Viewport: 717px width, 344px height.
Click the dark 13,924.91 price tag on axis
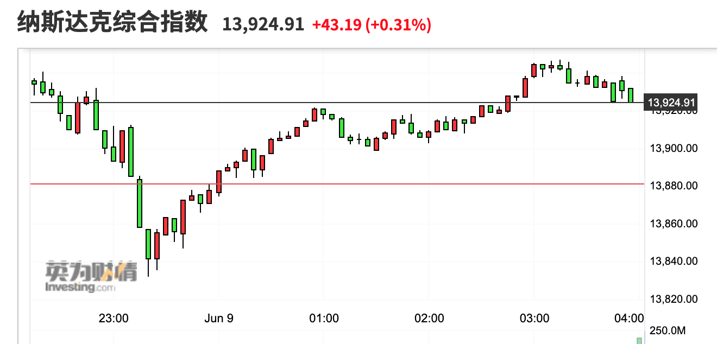[x=672, y=102]
